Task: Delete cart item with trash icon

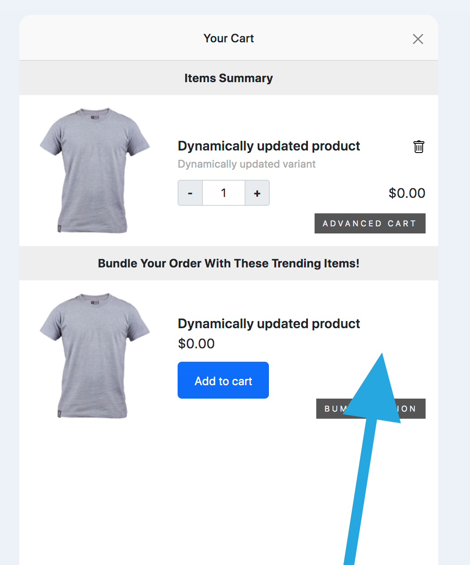Action: click(418, 147)
